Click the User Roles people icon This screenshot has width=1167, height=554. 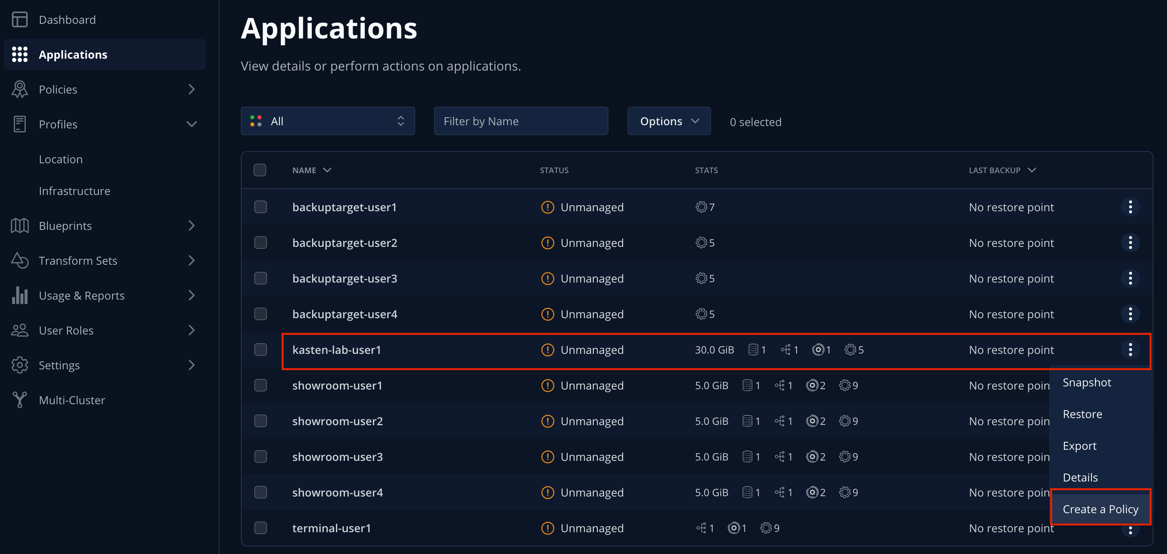(x=19, y=330)
